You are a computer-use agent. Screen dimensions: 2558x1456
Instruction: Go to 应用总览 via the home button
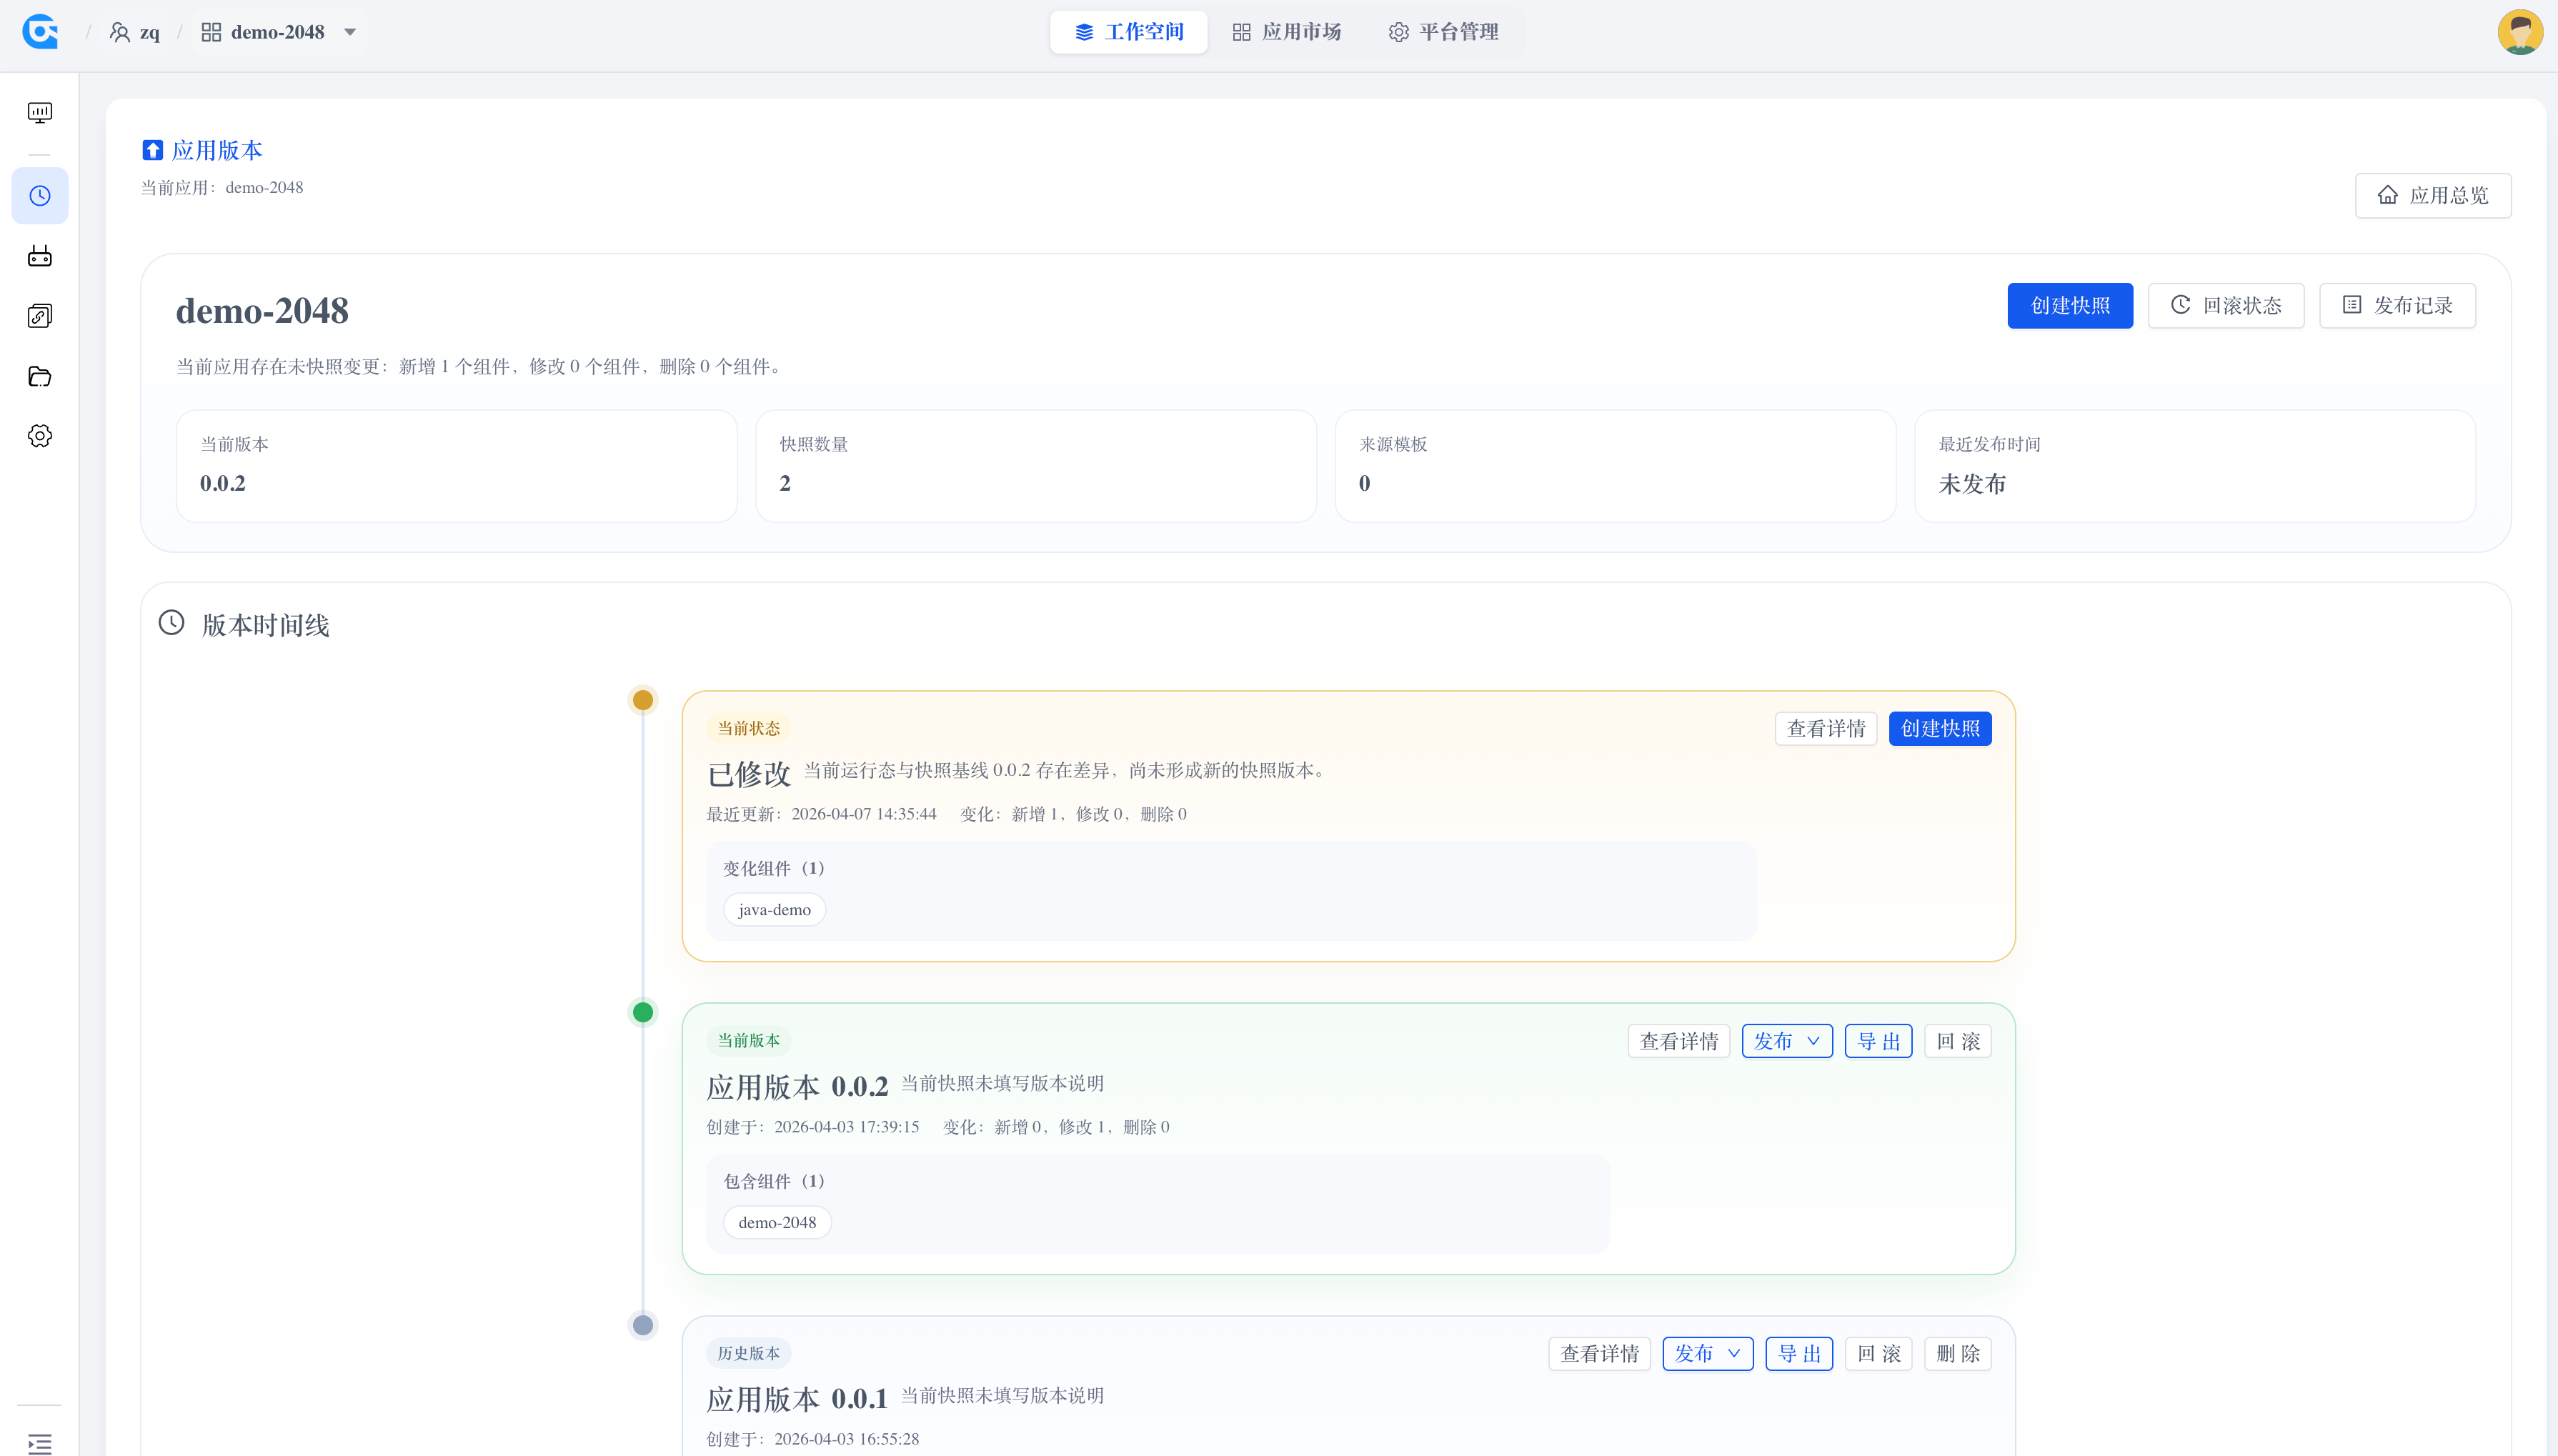(2432, 196)
